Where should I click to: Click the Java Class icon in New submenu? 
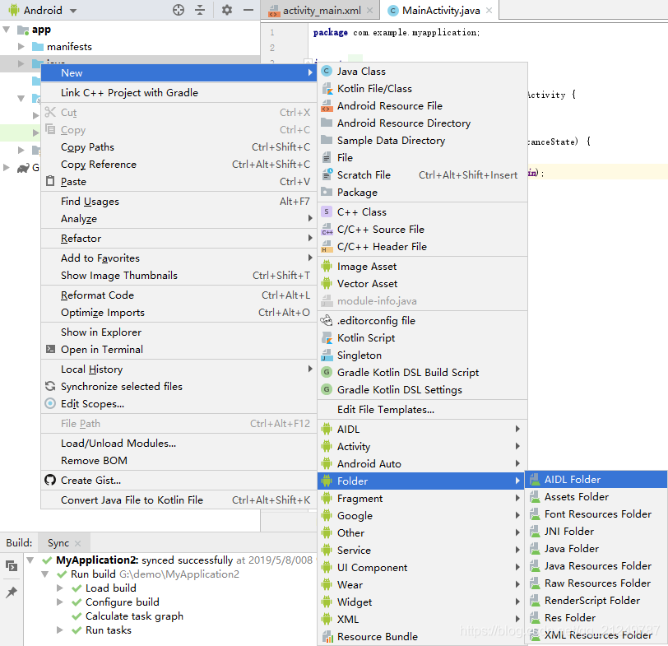pyautogui.click(x=327, y=71)
